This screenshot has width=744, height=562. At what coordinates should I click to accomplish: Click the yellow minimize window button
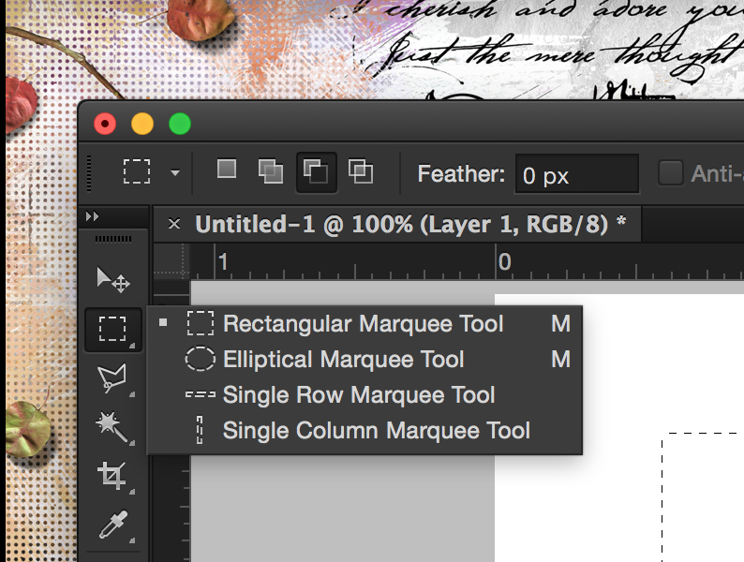142,125
